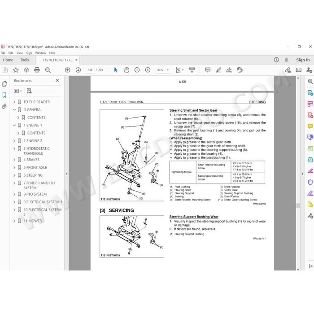Open the View menu
This screenshot has height=314, width=314.
coord(20,53)
